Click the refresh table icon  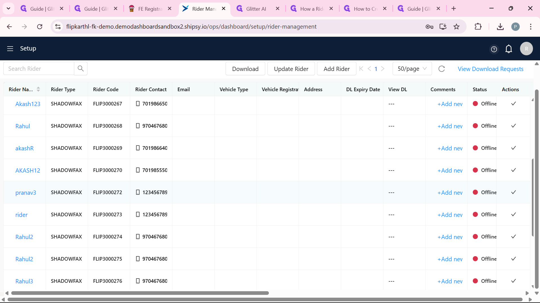point(442,69)
